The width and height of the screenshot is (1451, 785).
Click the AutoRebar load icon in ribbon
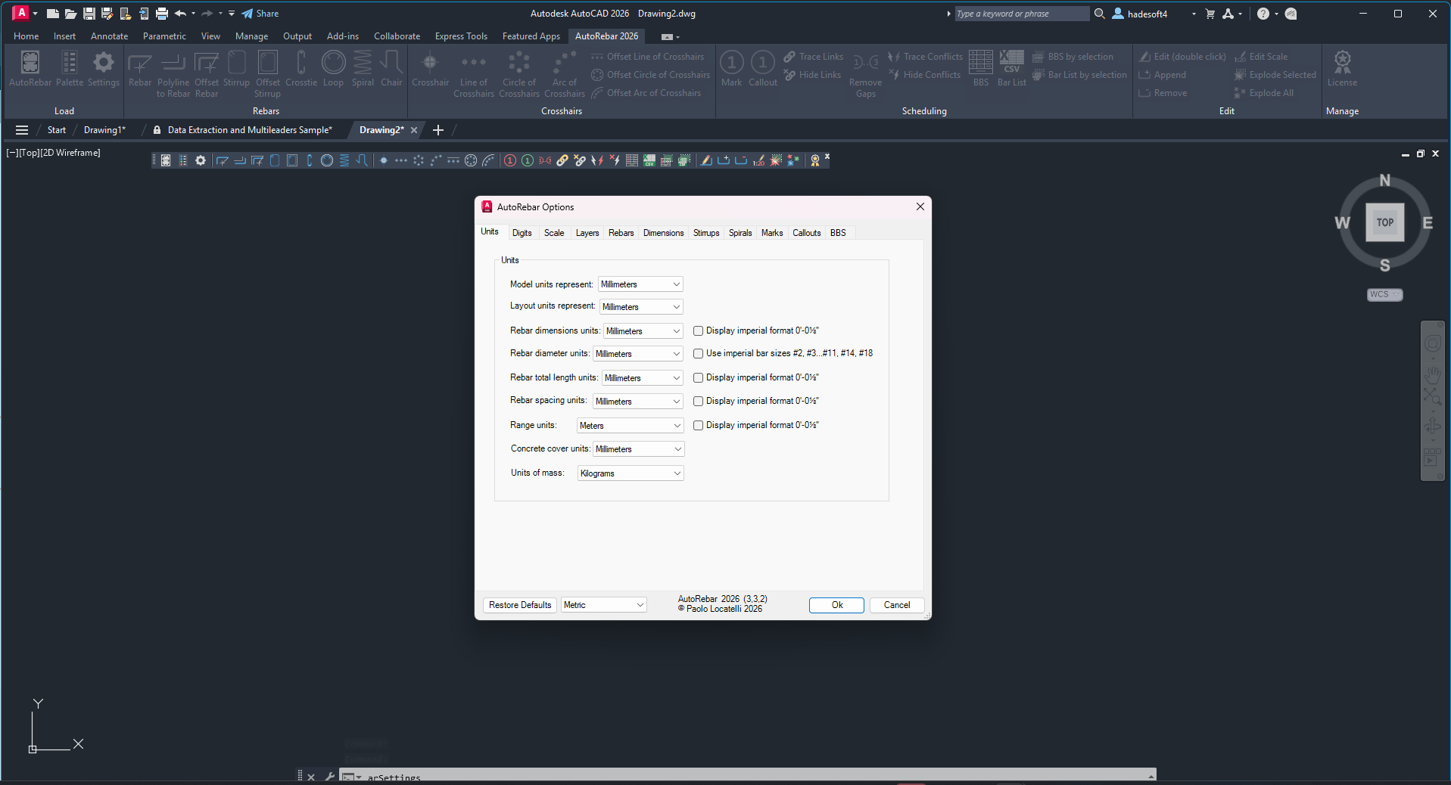30,69
